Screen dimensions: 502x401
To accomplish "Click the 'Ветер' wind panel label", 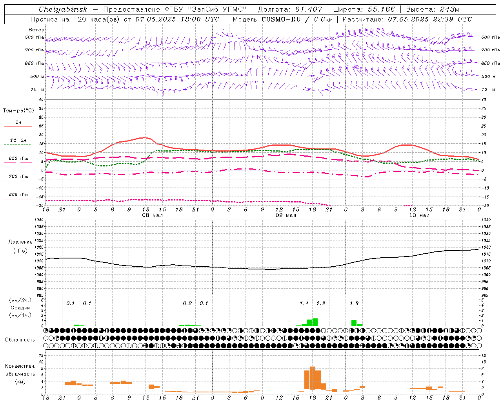I will tap(36, 30).
